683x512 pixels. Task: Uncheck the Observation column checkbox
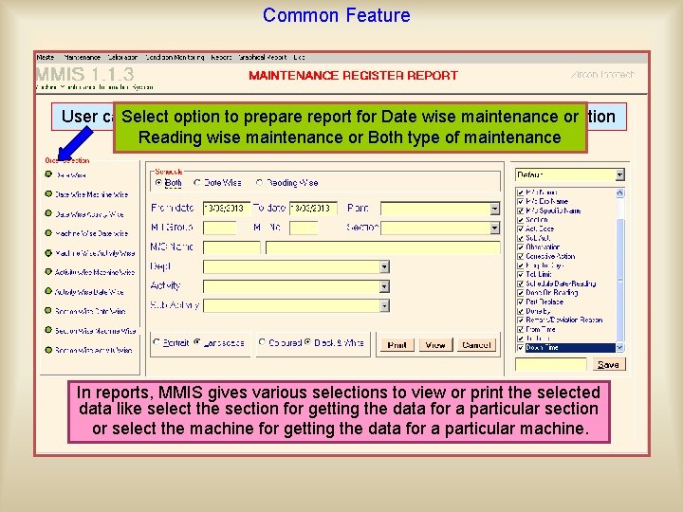tap(520, 247)
